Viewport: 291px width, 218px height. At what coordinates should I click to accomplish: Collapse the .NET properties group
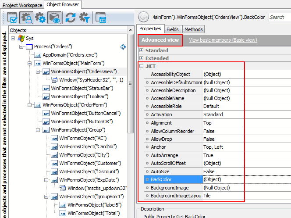click(x=141, y=66)
